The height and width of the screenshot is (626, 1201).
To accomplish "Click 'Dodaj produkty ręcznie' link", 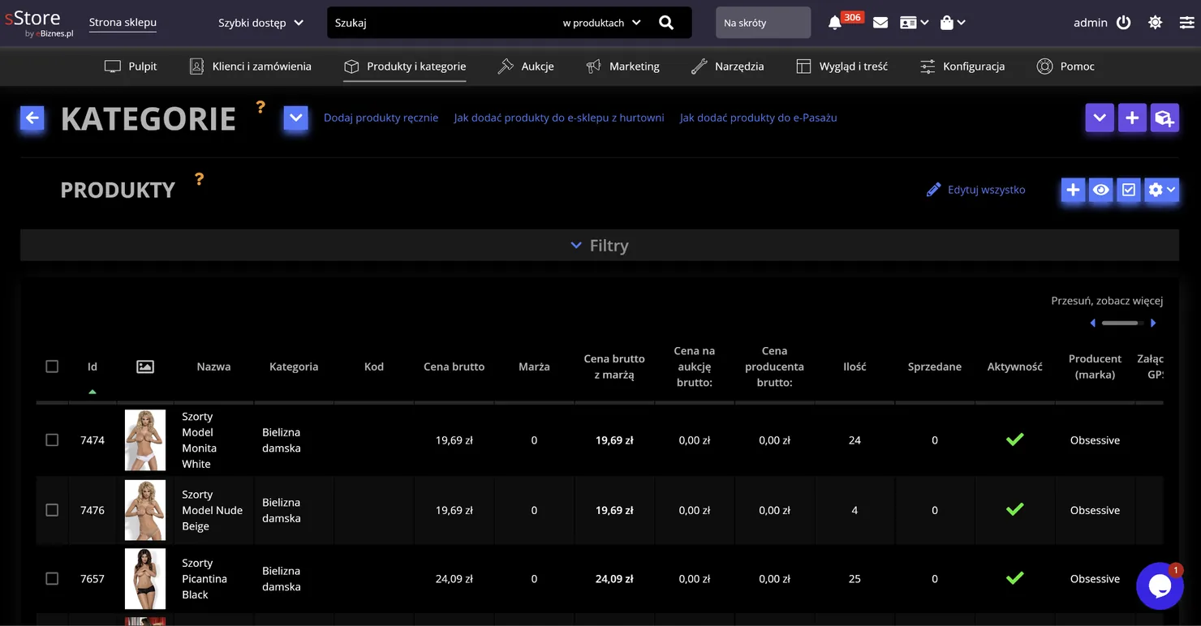I will 381,118.
